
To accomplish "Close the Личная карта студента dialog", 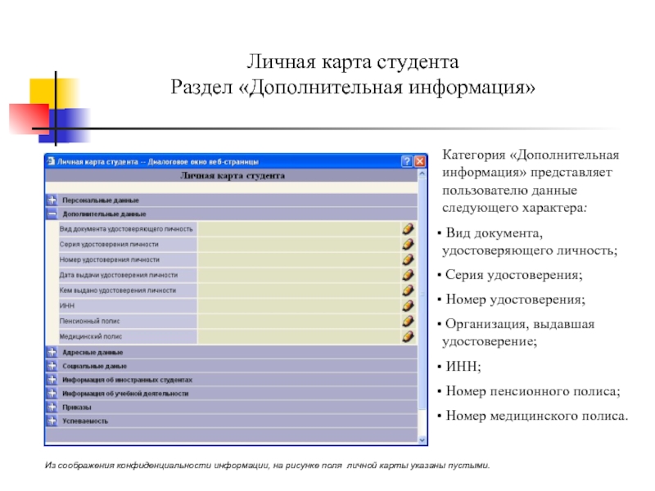I will point(420,161).
